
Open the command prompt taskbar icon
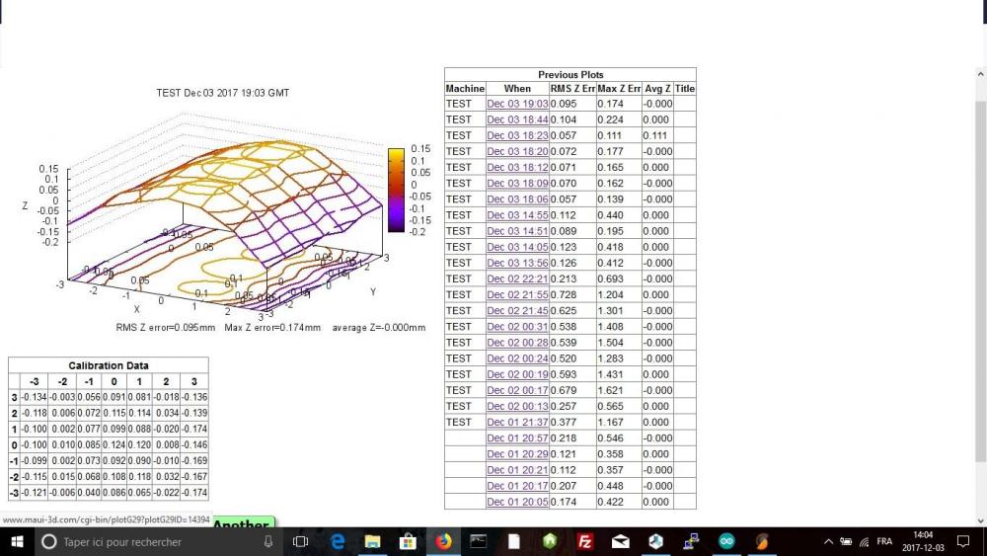479,541
